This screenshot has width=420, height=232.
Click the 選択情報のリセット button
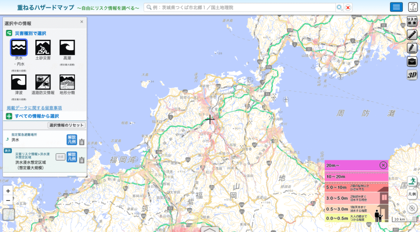point(66,125)
